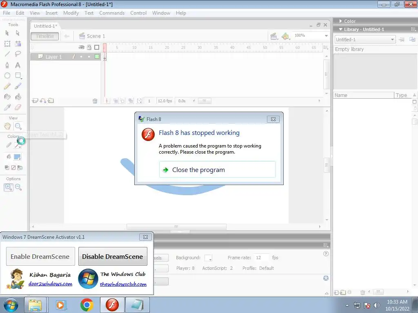Choose the Reduce zoom option
418x313 pixels.
pos(18,187)
